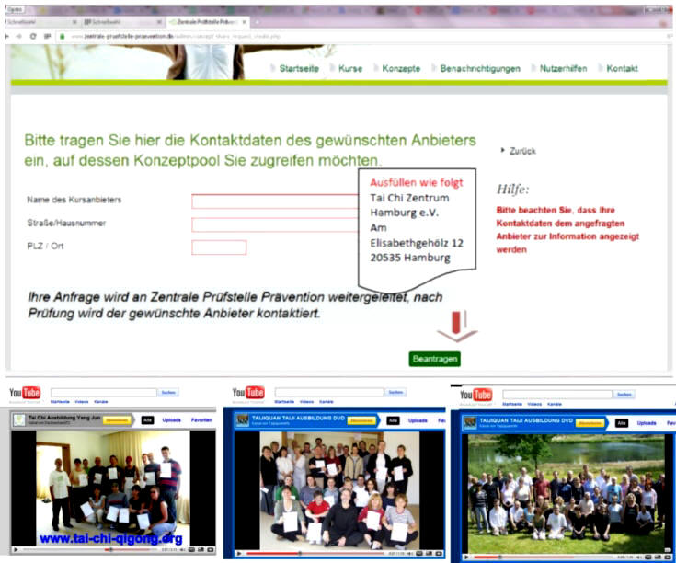
Task: Click the Zurück link
Action: point(521,151)
